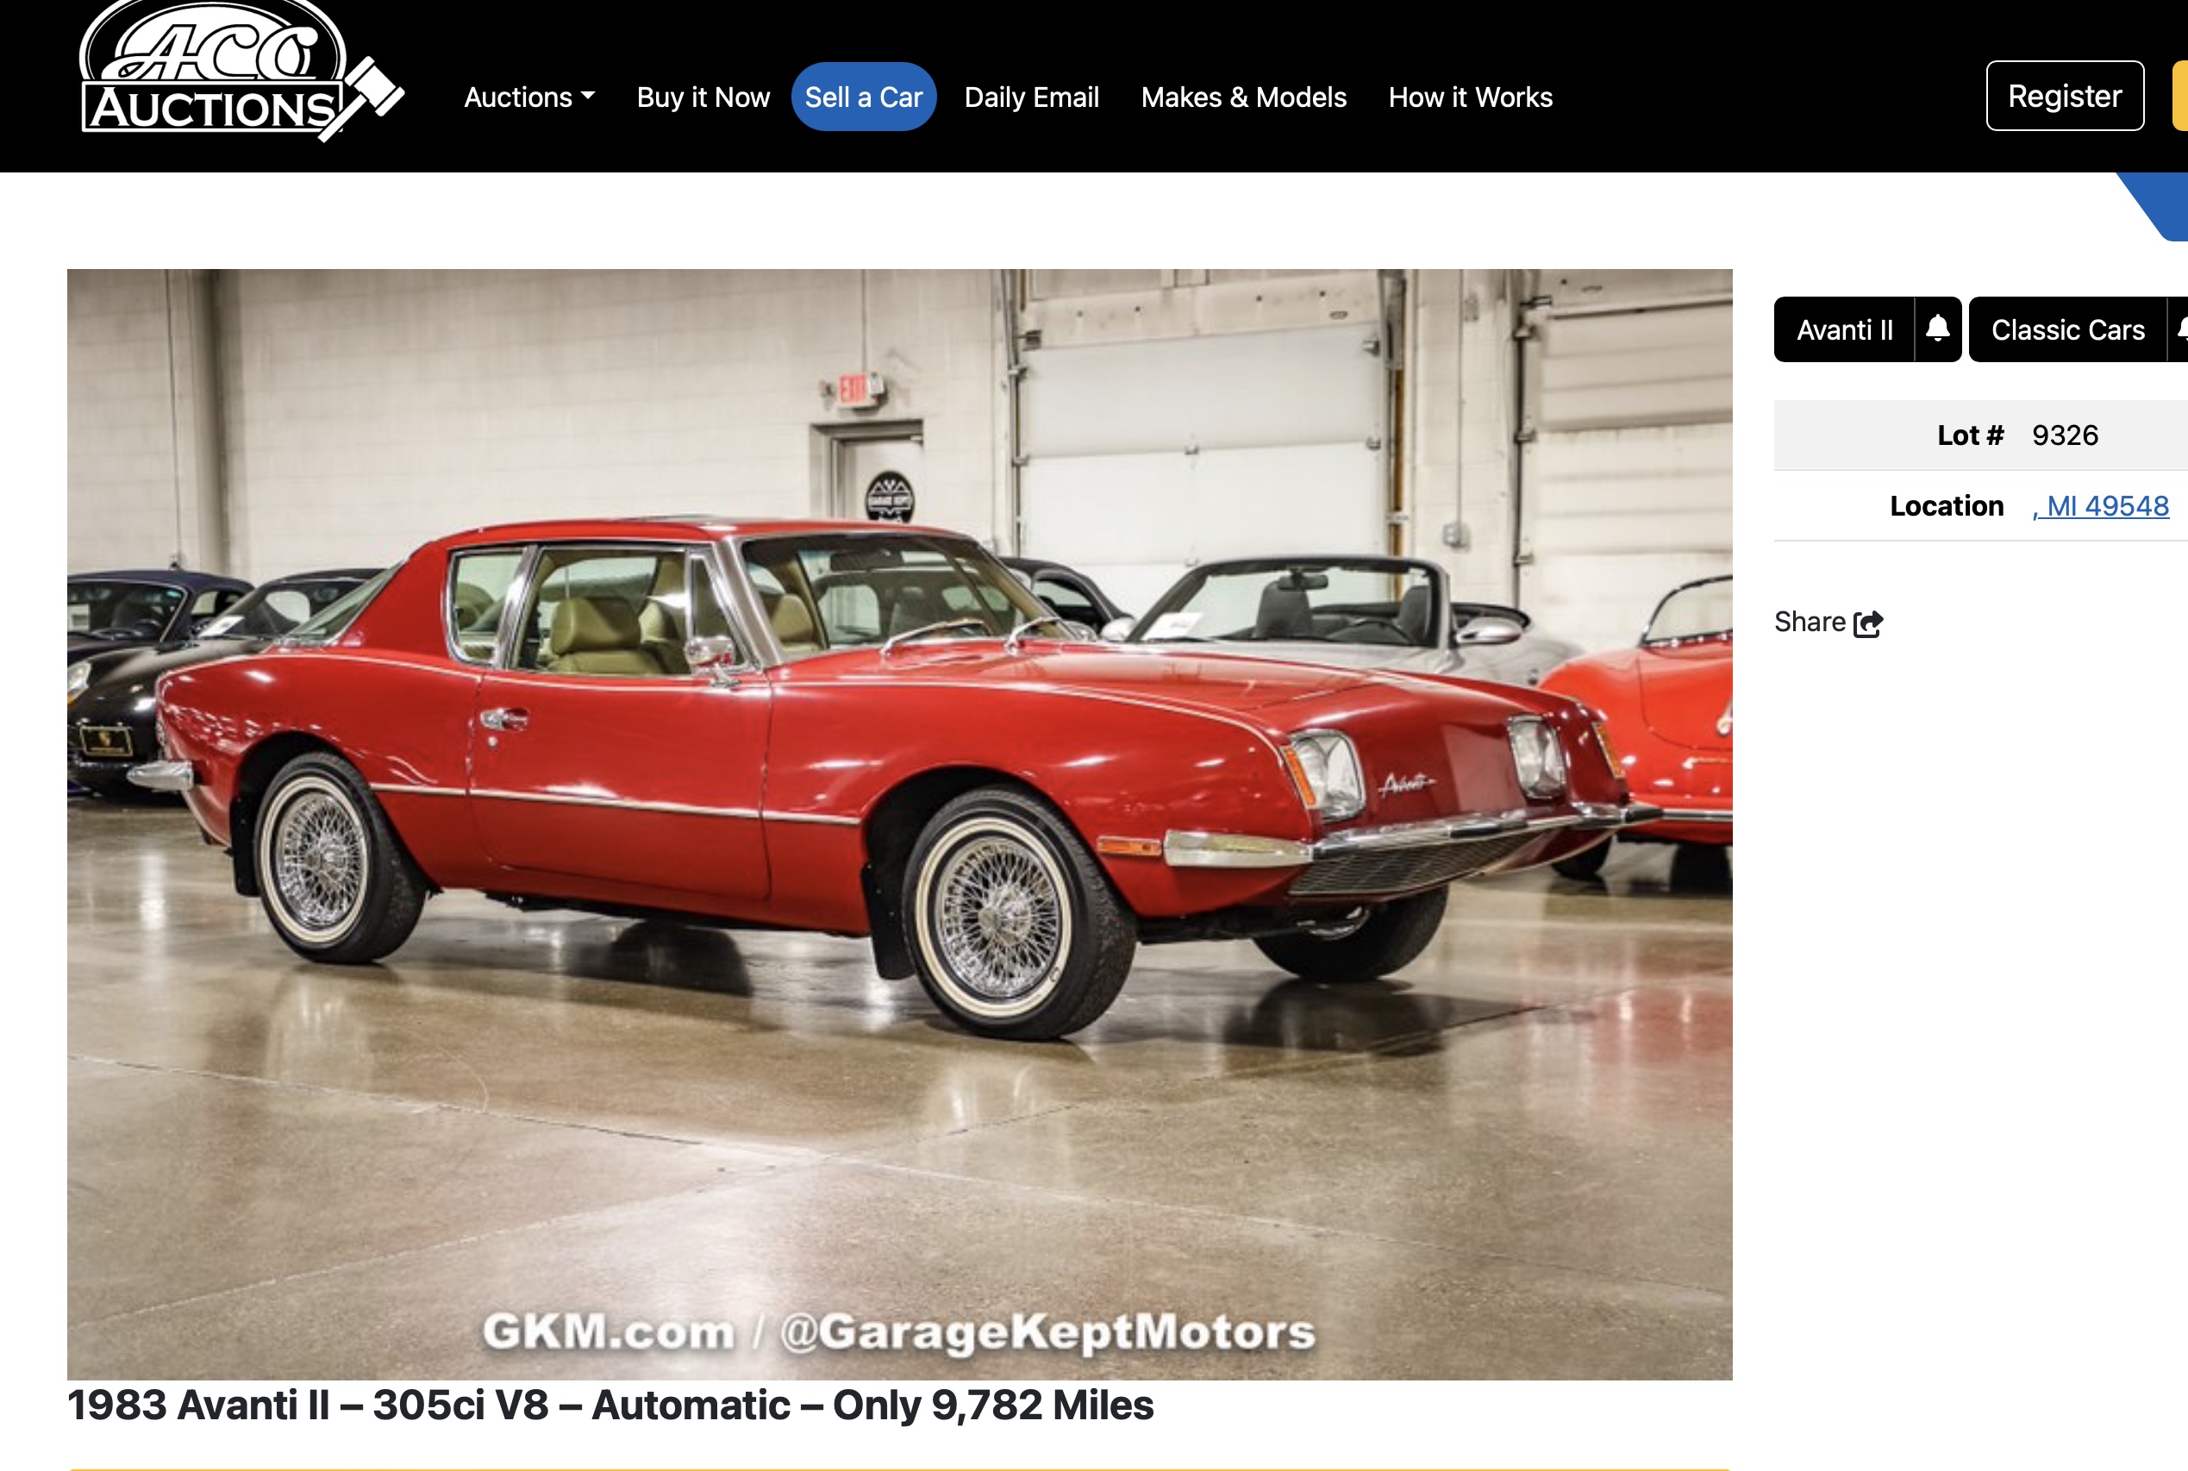Select the Classic Cars category tag
2188x1471 pixels.
click(x=2068, y=329)
